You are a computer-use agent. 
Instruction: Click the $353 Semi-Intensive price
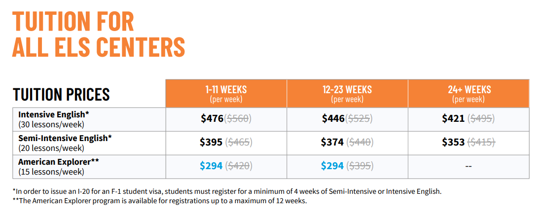[453, 142]
